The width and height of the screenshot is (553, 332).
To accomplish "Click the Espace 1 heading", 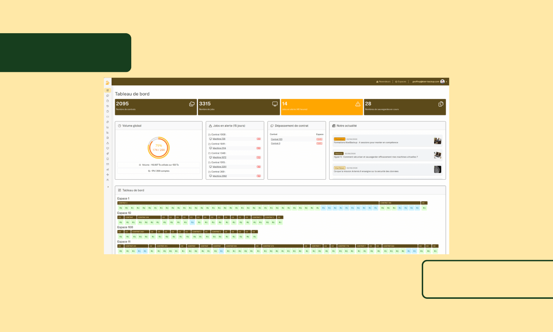I will [x=123, y=198].
